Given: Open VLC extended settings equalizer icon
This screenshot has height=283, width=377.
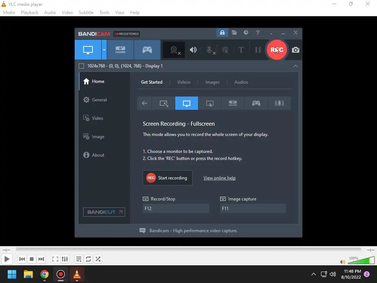Looking at the screenshot, I should 65,259.
